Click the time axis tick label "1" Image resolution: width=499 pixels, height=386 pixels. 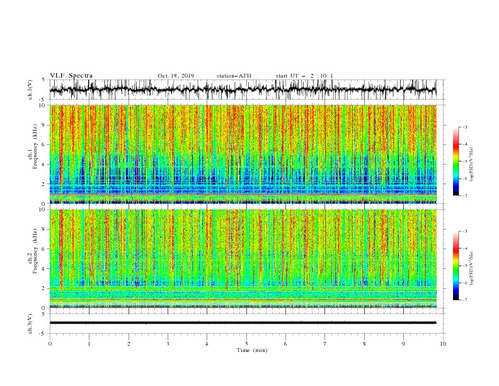89,344
